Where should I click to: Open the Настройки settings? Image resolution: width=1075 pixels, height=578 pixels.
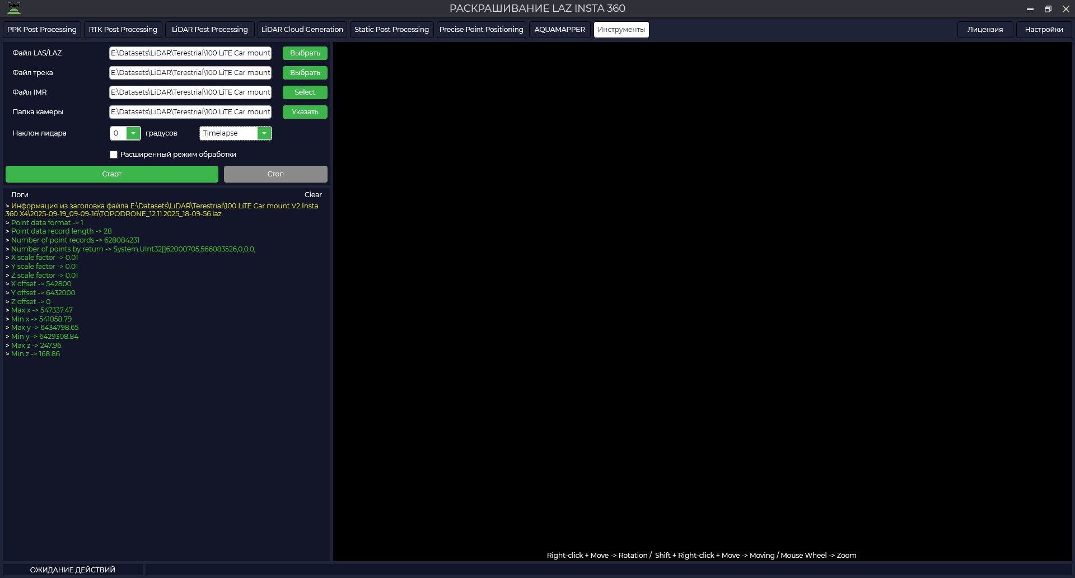click(1044, 30)
